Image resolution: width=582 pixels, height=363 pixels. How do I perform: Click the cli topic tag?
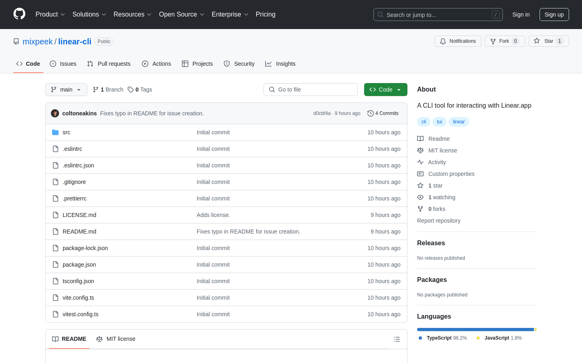(424, 122)
